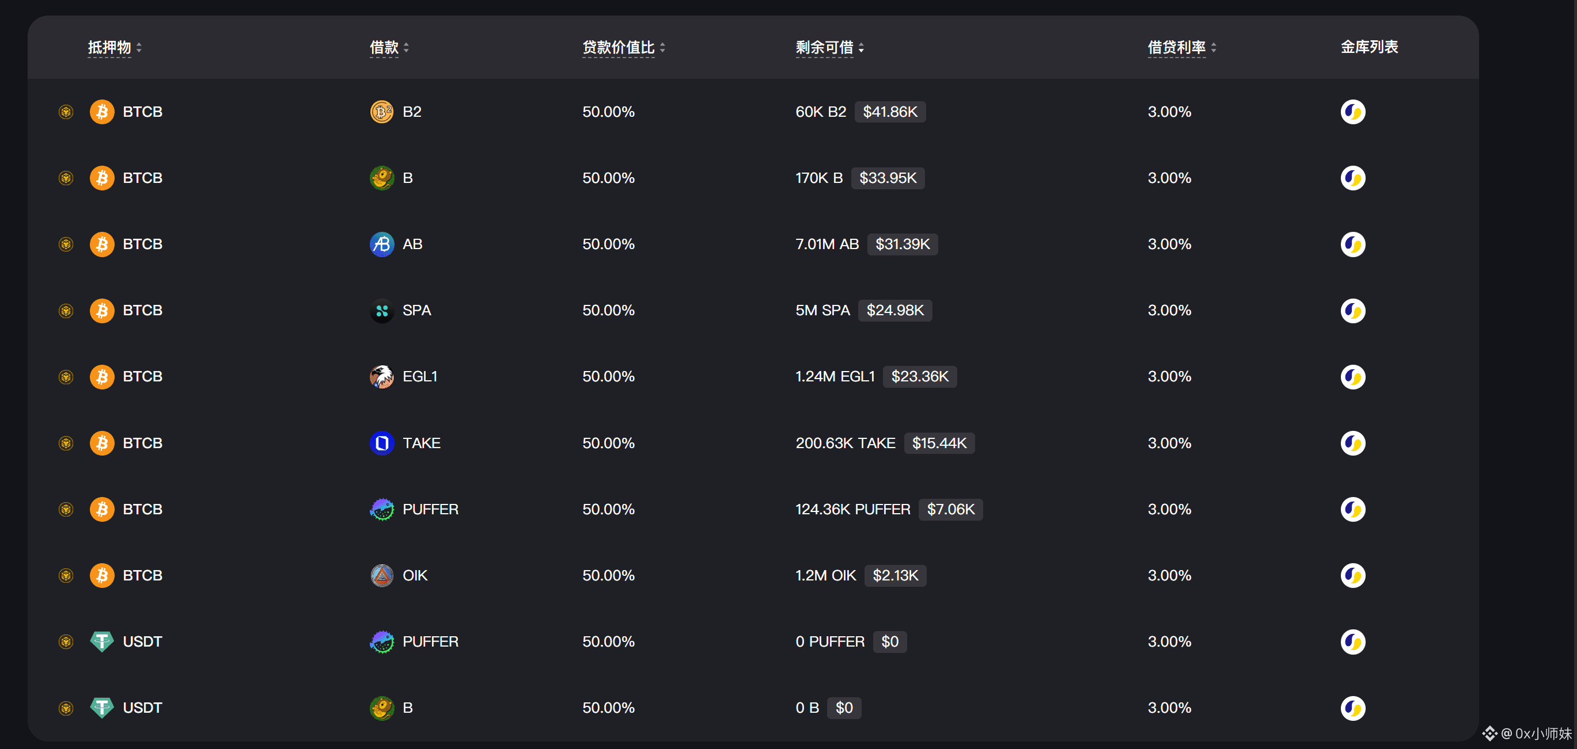The image size is (1577, 749).
Task: Click the USDT Tether icon in last row
Action: click(x=101, y=708)
